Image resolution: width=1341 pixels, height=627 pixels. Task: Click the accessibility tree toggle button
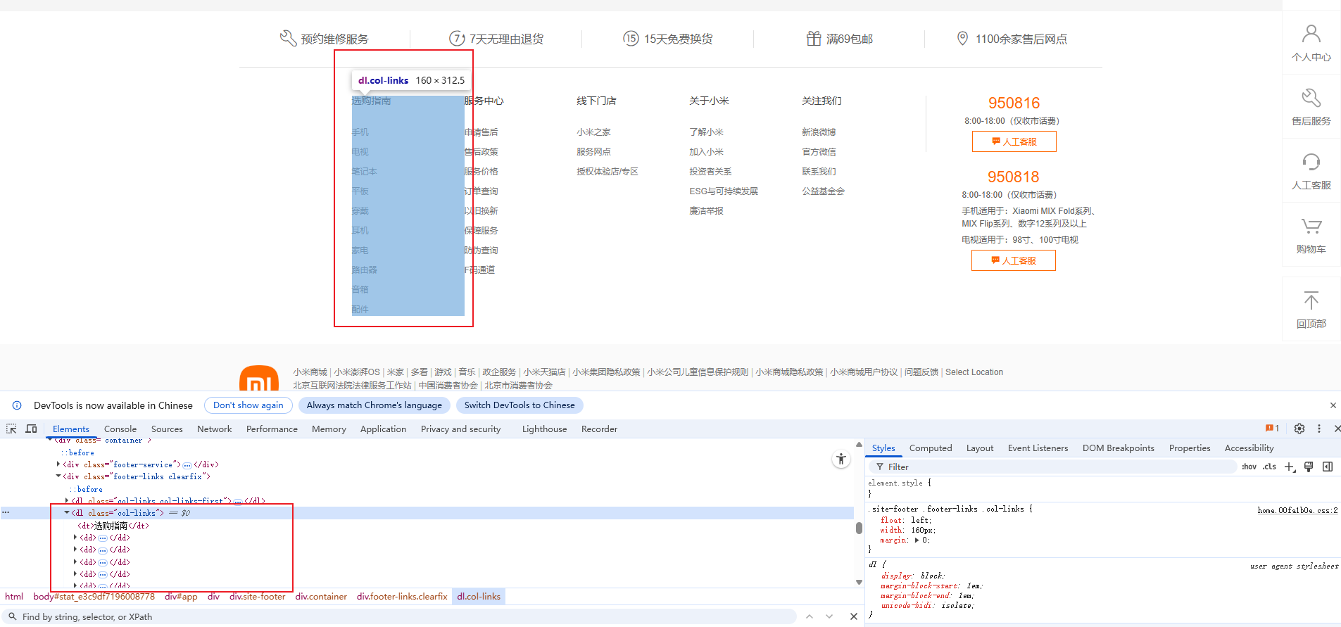[841, 460]
